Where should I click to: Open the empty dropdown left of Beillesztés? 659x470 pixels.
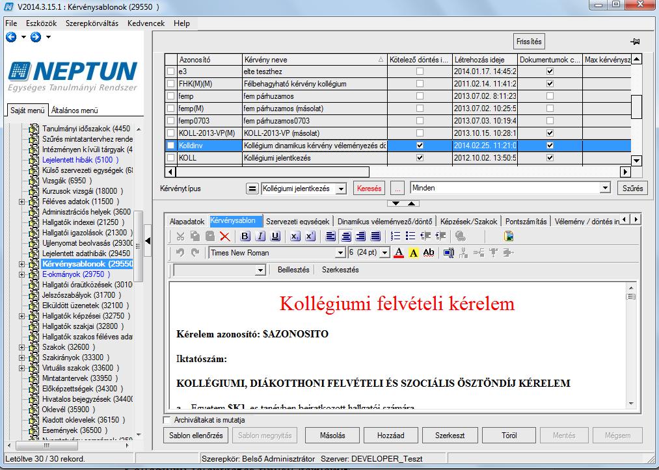coord(261,270)
